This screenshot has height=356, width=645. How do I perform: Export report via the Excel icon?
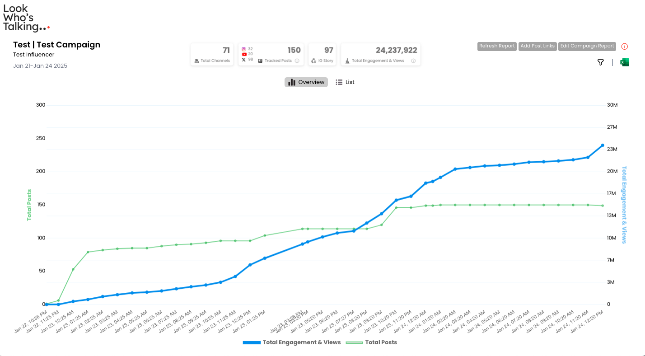point(624,62)
